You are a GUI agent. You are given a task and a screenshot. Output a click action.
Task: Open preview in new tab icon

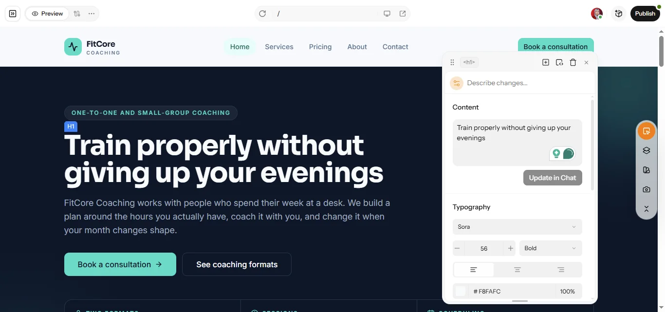(x=403, y=14)
